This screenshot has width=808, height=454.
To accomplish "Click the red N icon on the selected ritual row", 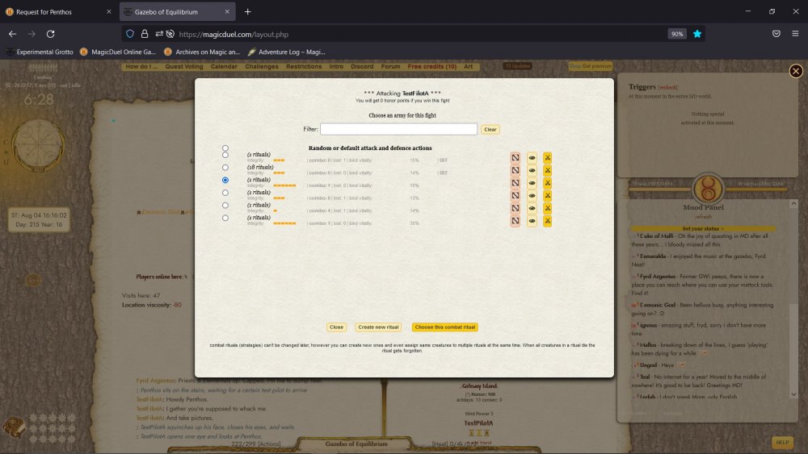I will (x=515, y=183).
